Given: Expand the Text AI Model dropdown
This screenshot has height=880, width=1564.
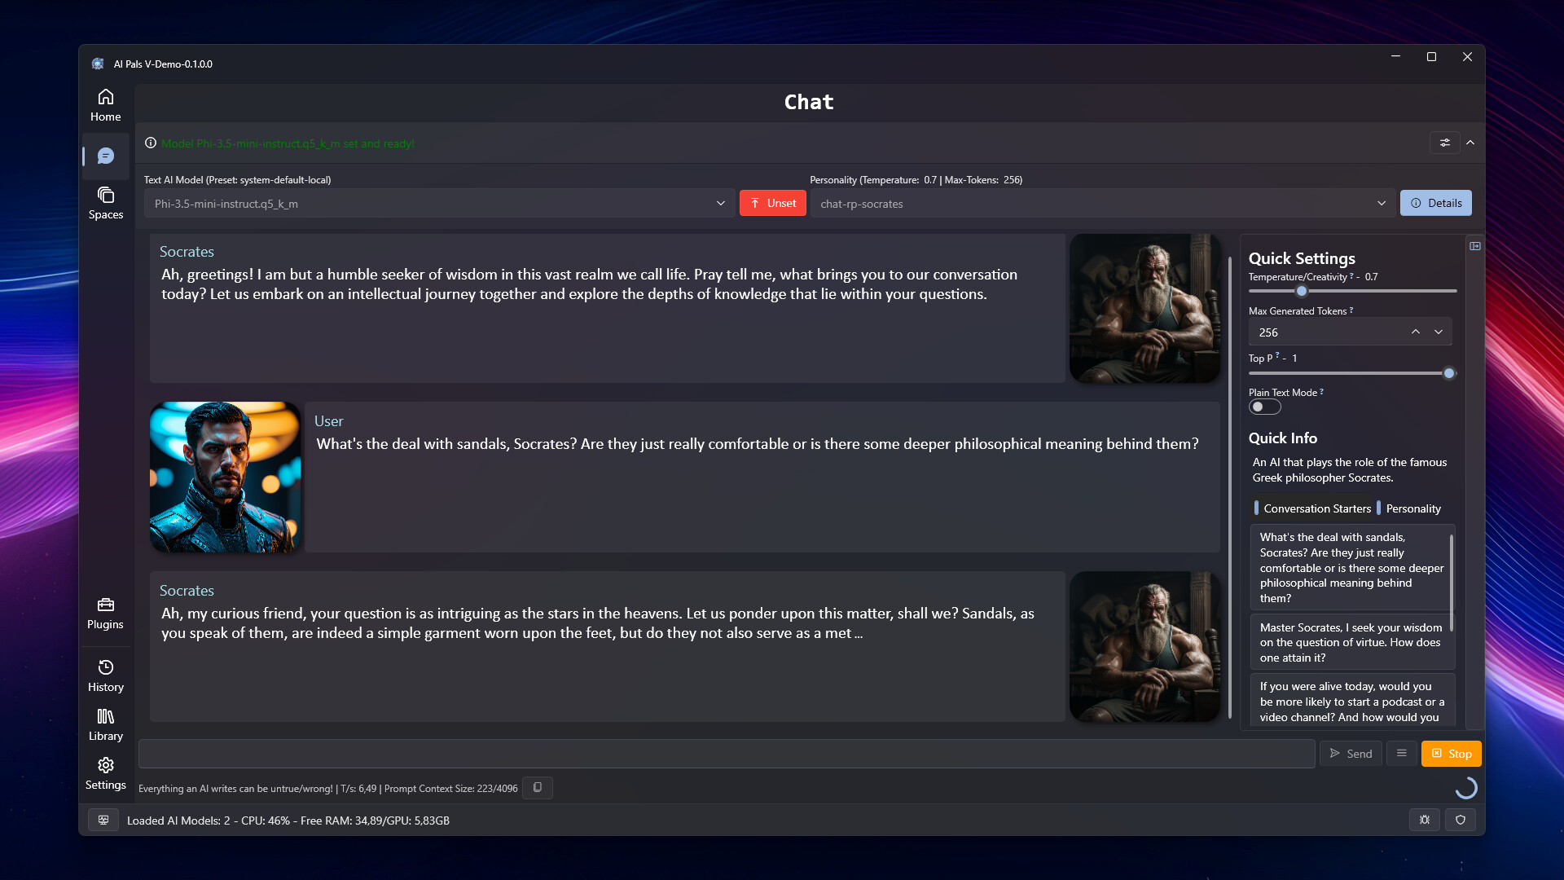Looking at the screenshot, I should coord(722,203).
